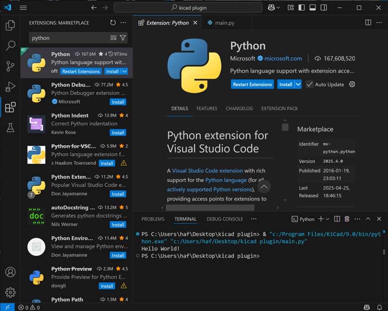The height and width of the screenshot is (311, 388).
Task: Switch to the DEBUG CONSOLE tab
Action: [225, 219]
